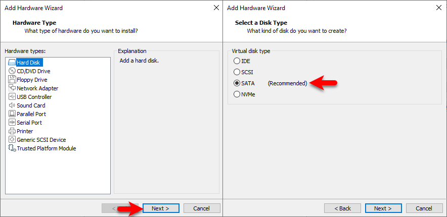Screen dimensions: 447x217
Task: Select the SATA recommended radio button
Action: tap(237, 83)
